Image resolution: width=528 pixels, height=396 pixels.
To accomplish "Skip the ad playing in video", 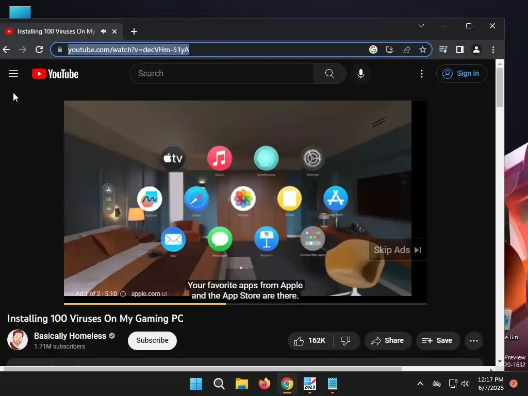I will click(398, 250).
